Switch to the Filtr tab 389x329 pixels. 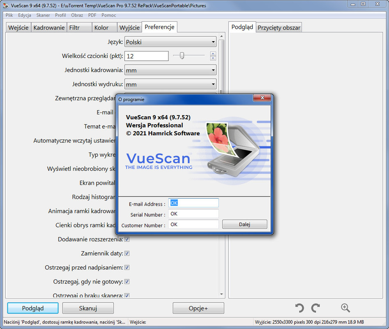tap(79, 28)
